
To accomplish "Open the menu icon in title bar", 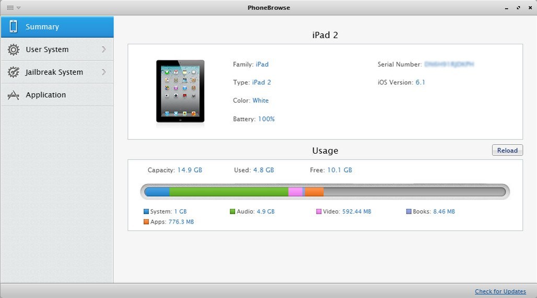I will [10, 7].
